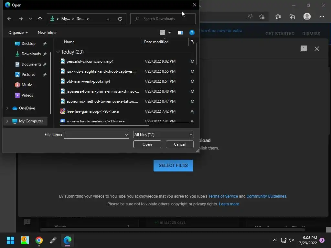Viewport: 331px width, 248px height.
Task: Click the vertical scrollbar in file list
Action: click(x=197, y=54)
